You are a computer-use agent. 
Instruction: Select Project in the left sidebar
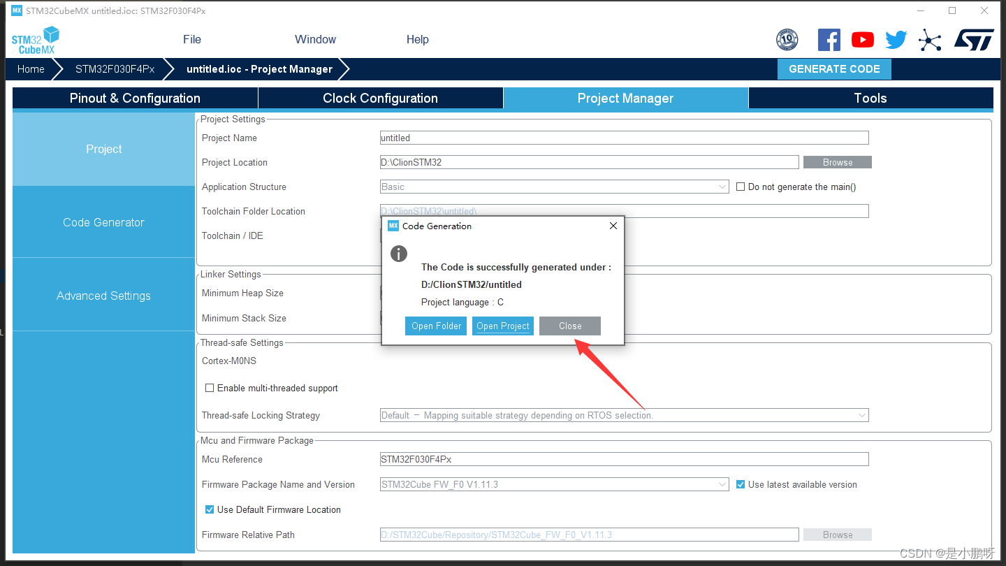[103, 149]
